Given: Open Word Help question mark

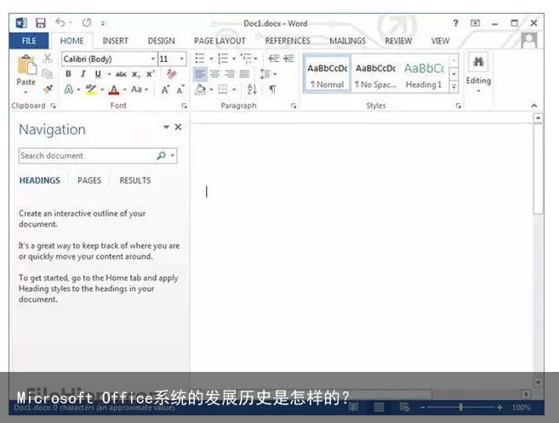Looking at the screenshot, I should 455,23.
